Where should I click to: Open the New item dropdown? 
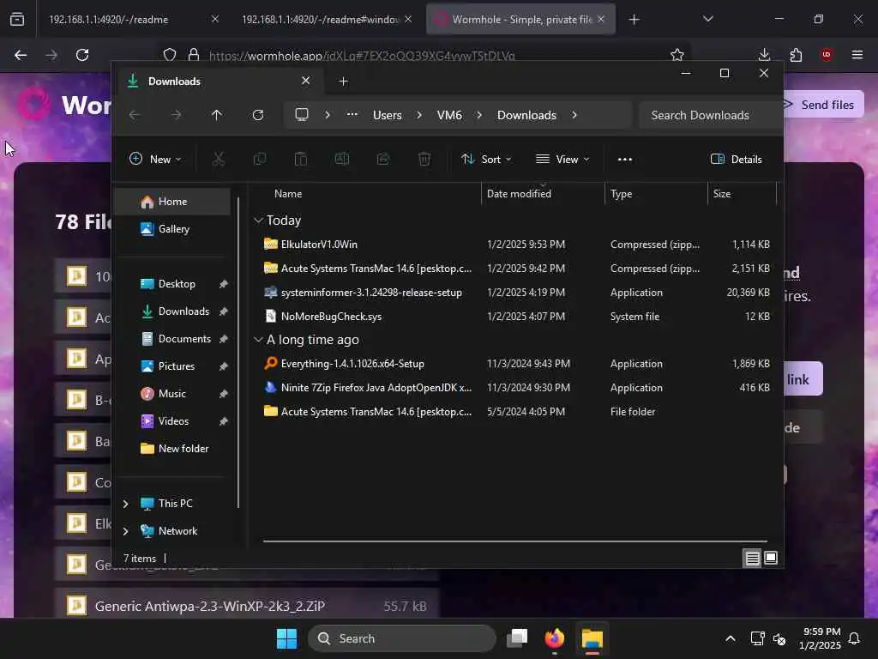155,159
